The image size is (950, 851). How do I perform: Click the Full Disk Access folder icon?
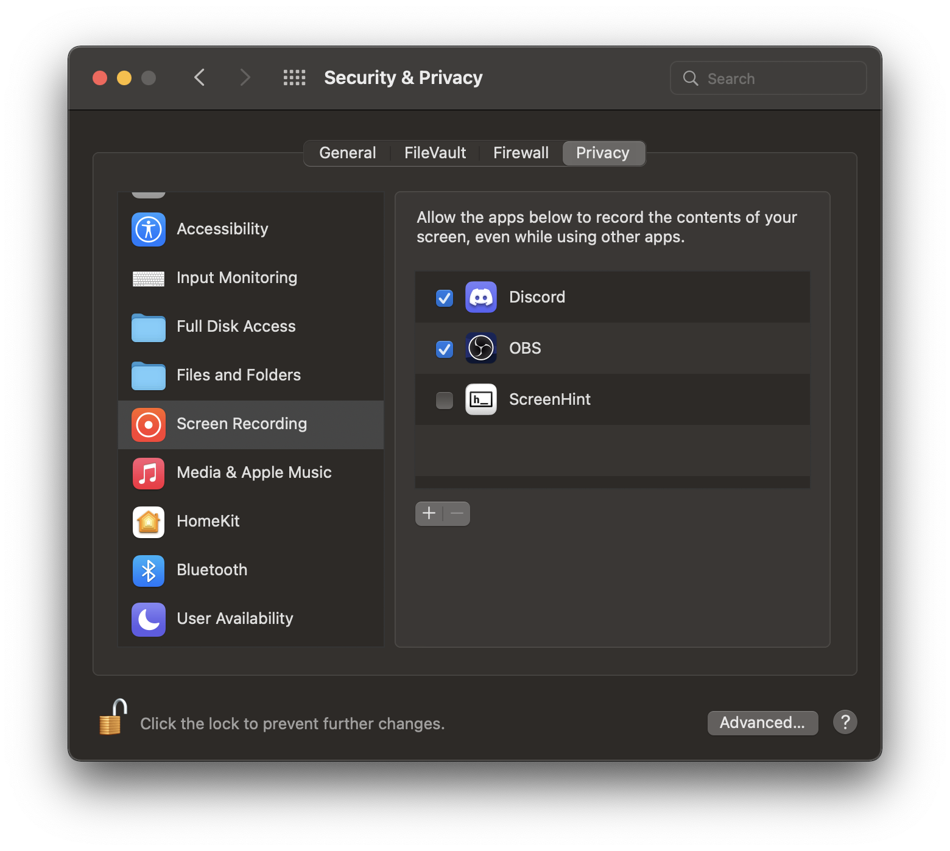[149, 327]
